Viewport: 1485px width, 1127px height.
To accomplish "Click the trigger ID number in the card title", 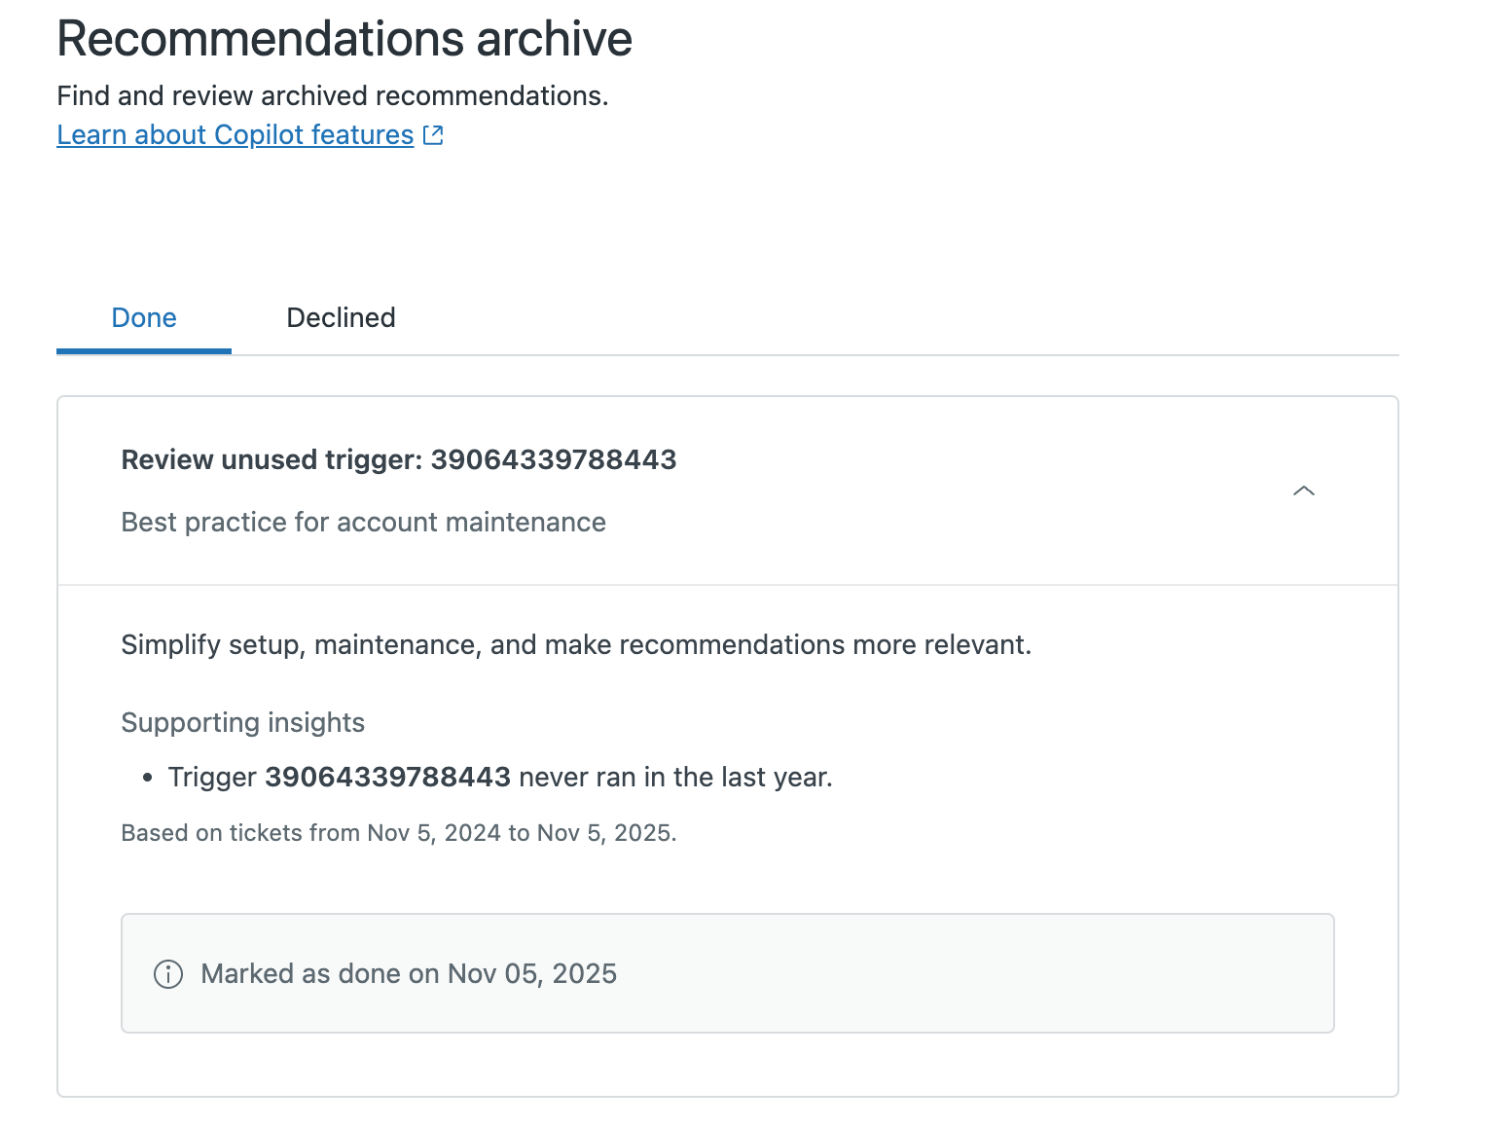I will pyautogui.click(x=553, y=459).
